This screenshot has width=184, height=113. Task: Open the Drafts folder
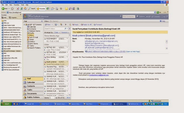pos(30,33)
